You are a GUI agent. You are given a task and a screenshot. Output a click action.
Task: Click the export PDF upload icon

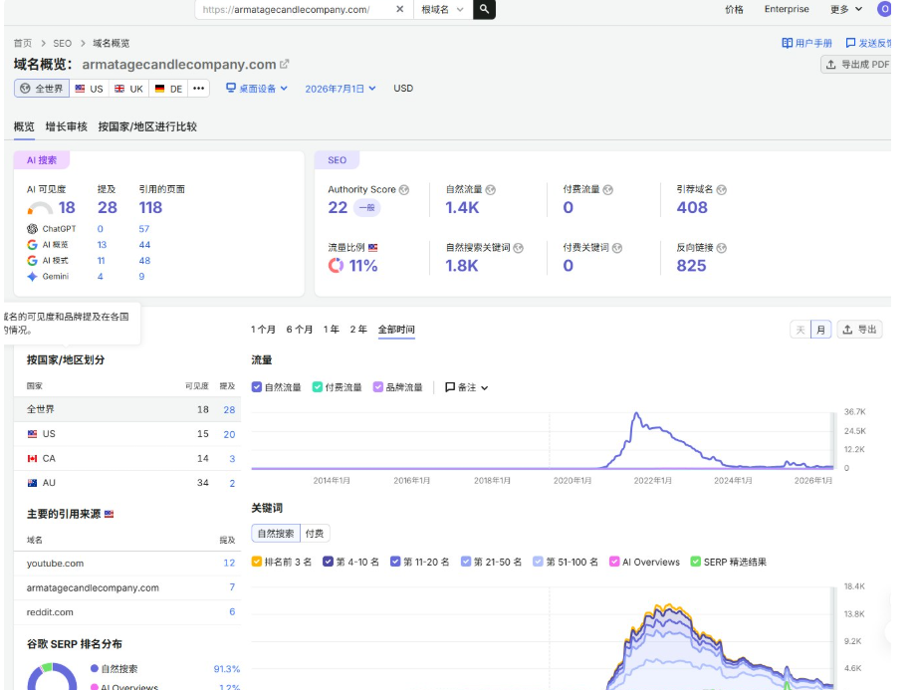click(x=830, y=65)
